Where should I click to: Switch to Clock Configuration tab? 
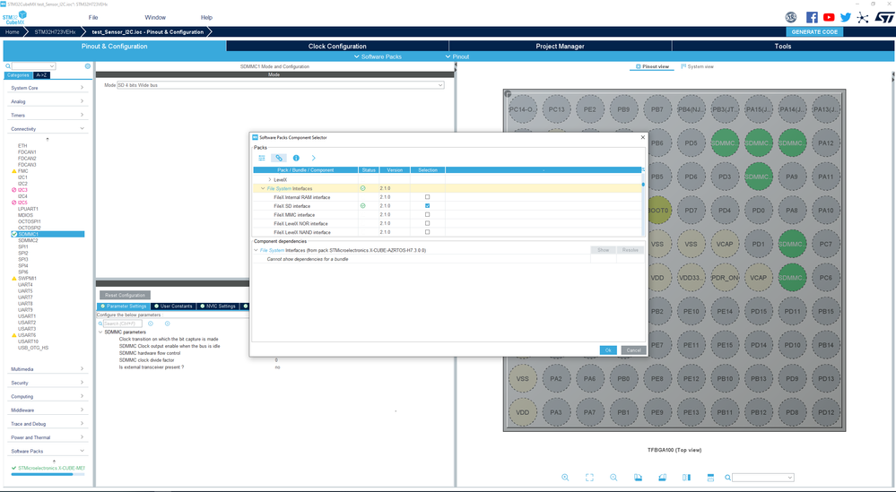pos(337,47)
